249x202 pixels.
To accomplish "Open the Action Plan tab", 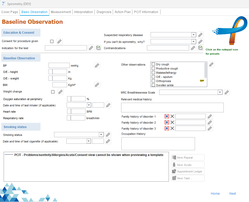I will point(123,12).
